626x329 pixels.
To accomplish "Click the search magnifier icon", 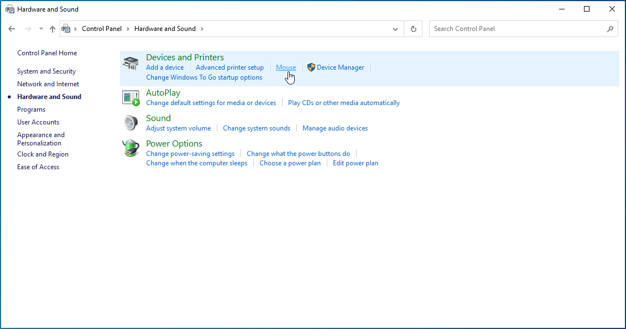I will pos(610,29).
